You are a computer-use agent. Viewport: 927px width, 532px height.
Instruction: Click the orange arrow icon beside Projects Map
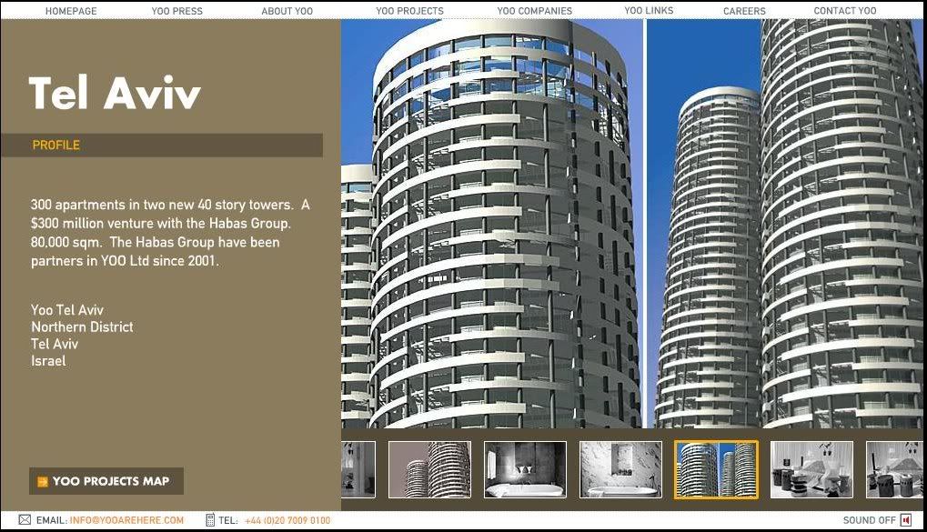(x=42, y=481)
